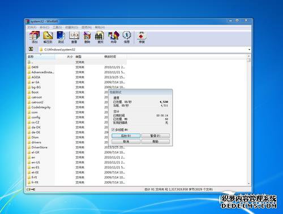
Task: Click the file list vertical scrollbar
Action: [249, 120]
